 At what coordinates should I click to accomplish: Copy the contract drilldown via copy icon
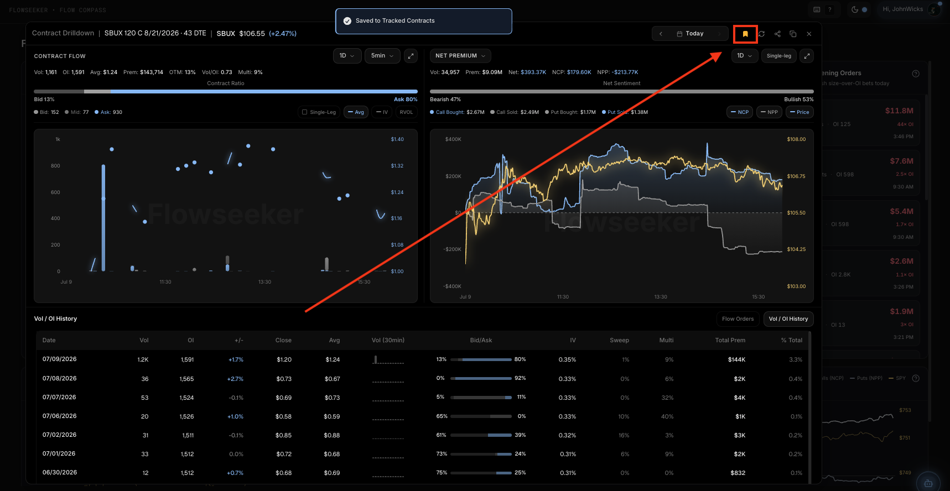coord(793,34)
